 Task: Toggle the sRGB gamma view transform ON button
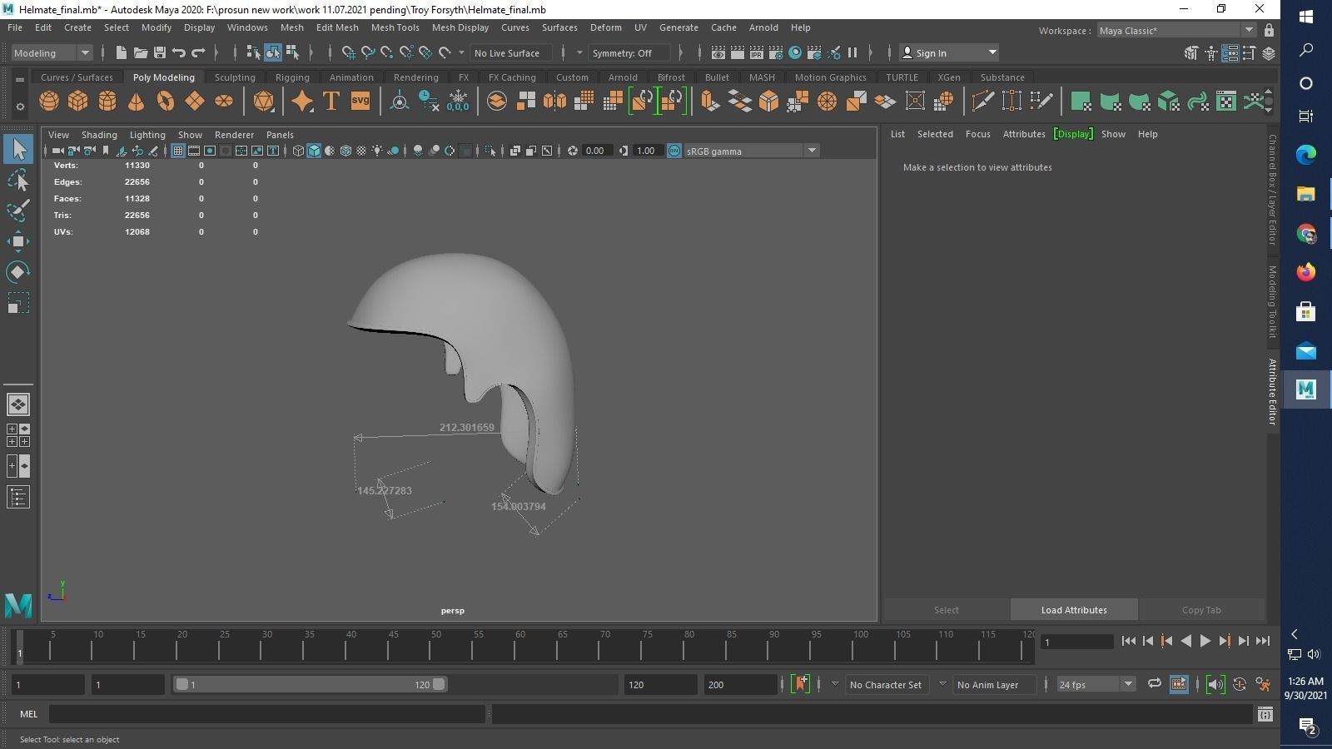[x=674, y=151]
